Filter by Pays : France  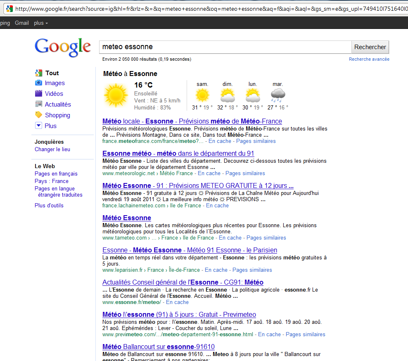click(x=52, y=181)
